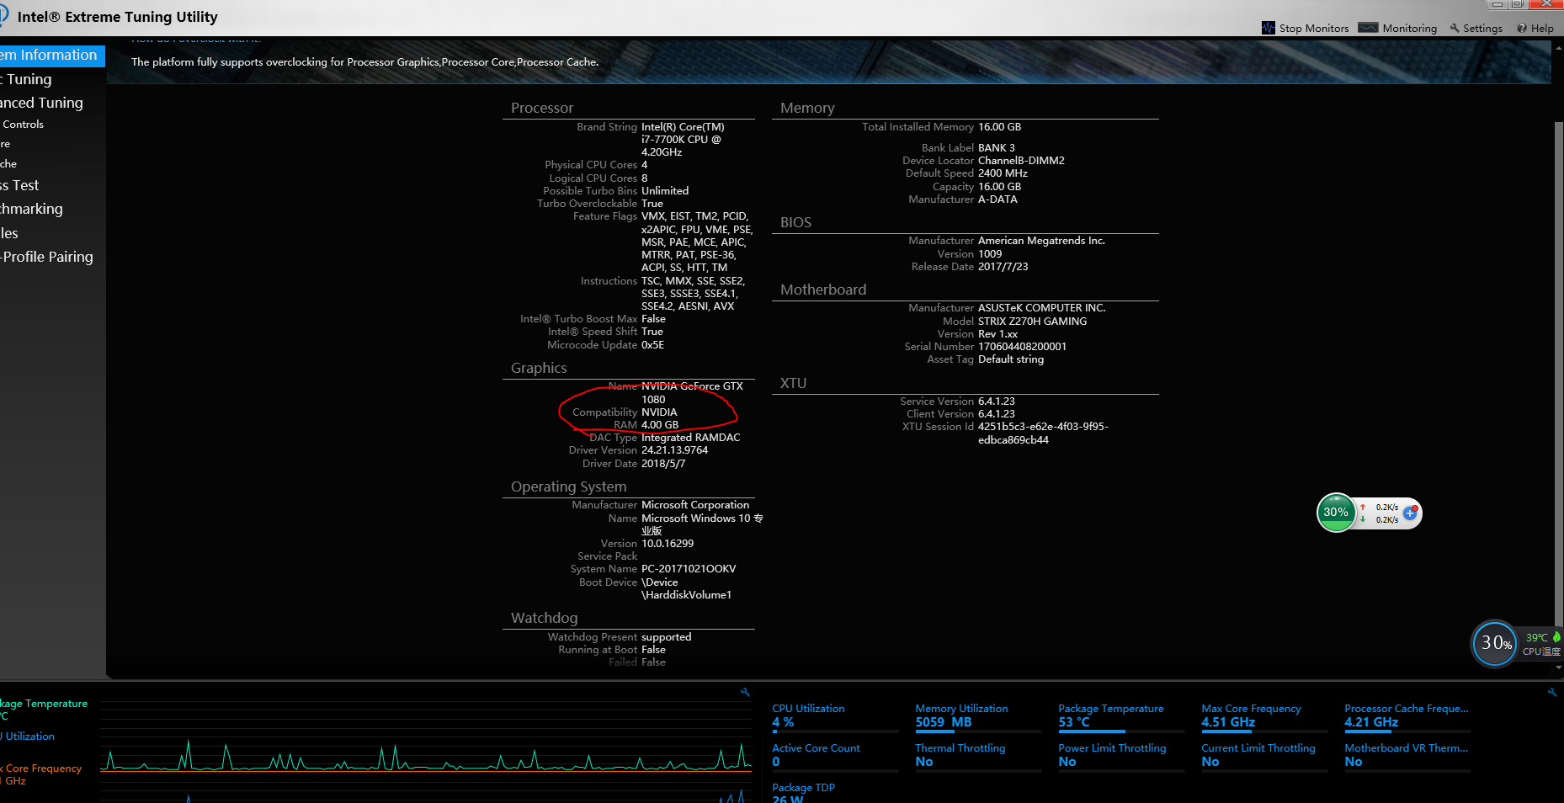Open the Monitoring view graph icon
The width and height of the screenshot is (1564, 803).
1369,28
